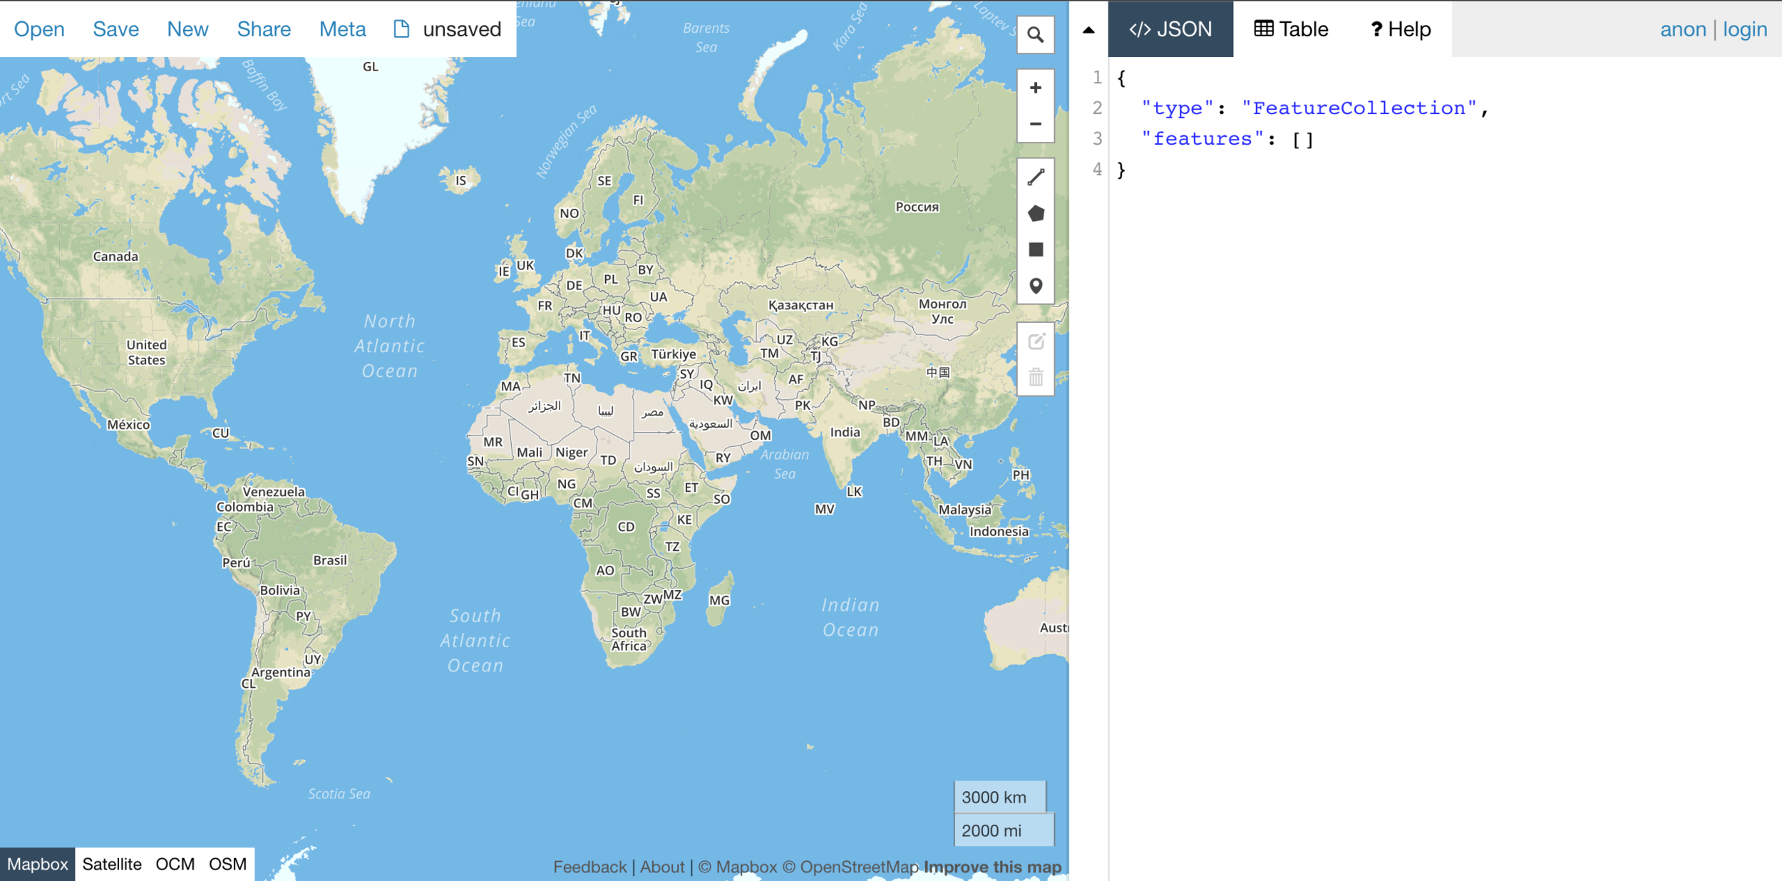The image size is (1782, 881).
Task: Switch to the Help tab
Action: pyautogui.click(x=1400, y=29)
